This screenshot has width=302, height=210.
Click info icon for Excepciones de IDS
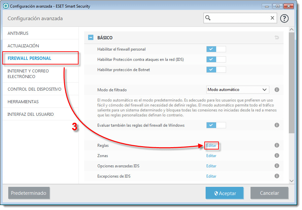pyautogui.click(x=277, y=176)
